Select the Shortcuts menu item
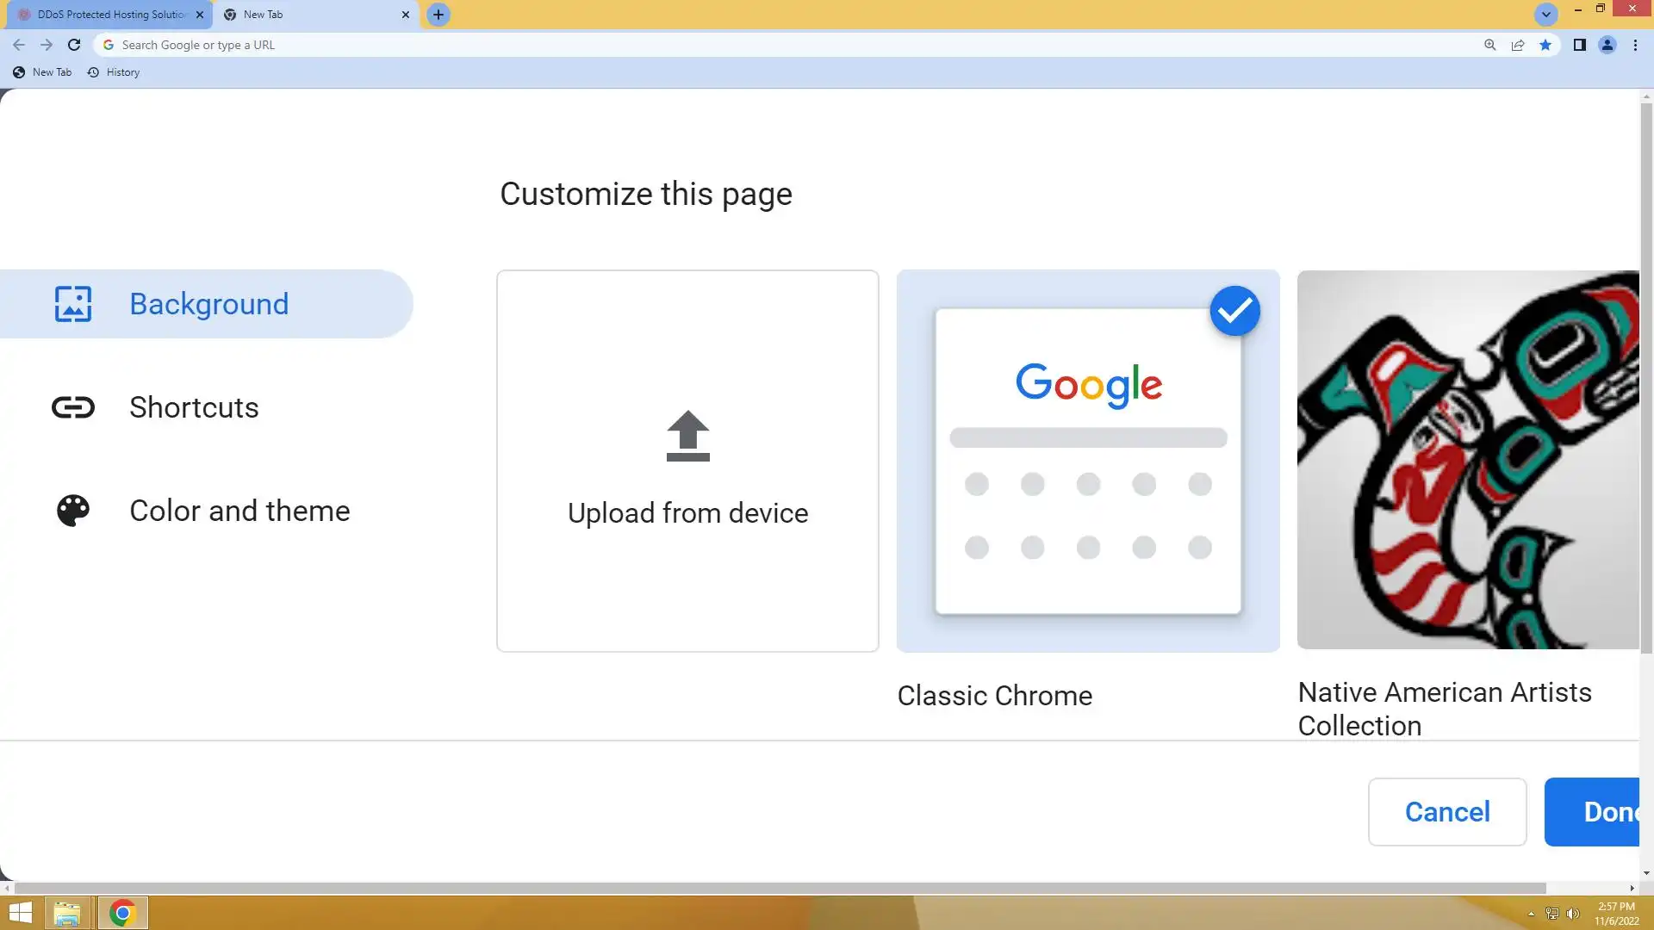This screenshot has width=1654, height=930. pyautogui.click(x=194, y=407)
